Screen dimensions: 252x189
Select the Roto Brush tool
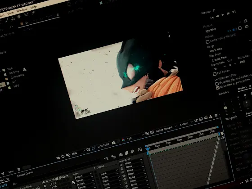coord(26,14)
